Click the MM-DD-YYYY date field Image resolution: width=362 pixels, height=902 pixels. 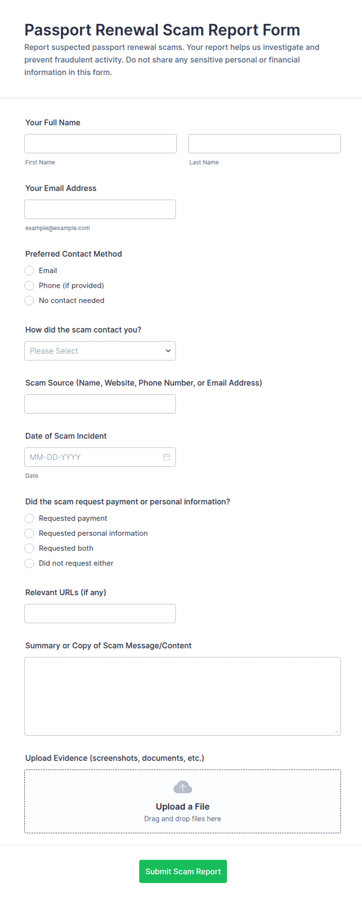(x=100, y=457)
